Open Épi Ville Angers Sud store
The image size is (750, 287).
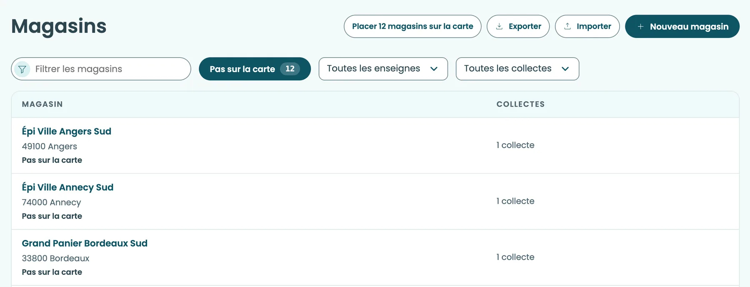pyautogui.click(x=67, y=131)
